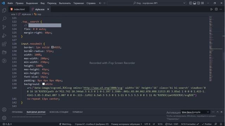Open the errors and warnings status indicator
This screenshot has width=225, height=126.
click(x=7, y=124)
